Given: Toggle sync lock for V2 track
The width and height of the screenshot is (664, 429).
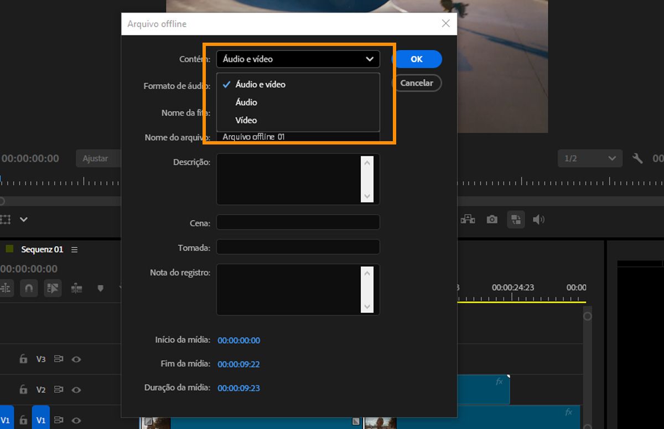Looking at the screenshot, I should [59, 390].
